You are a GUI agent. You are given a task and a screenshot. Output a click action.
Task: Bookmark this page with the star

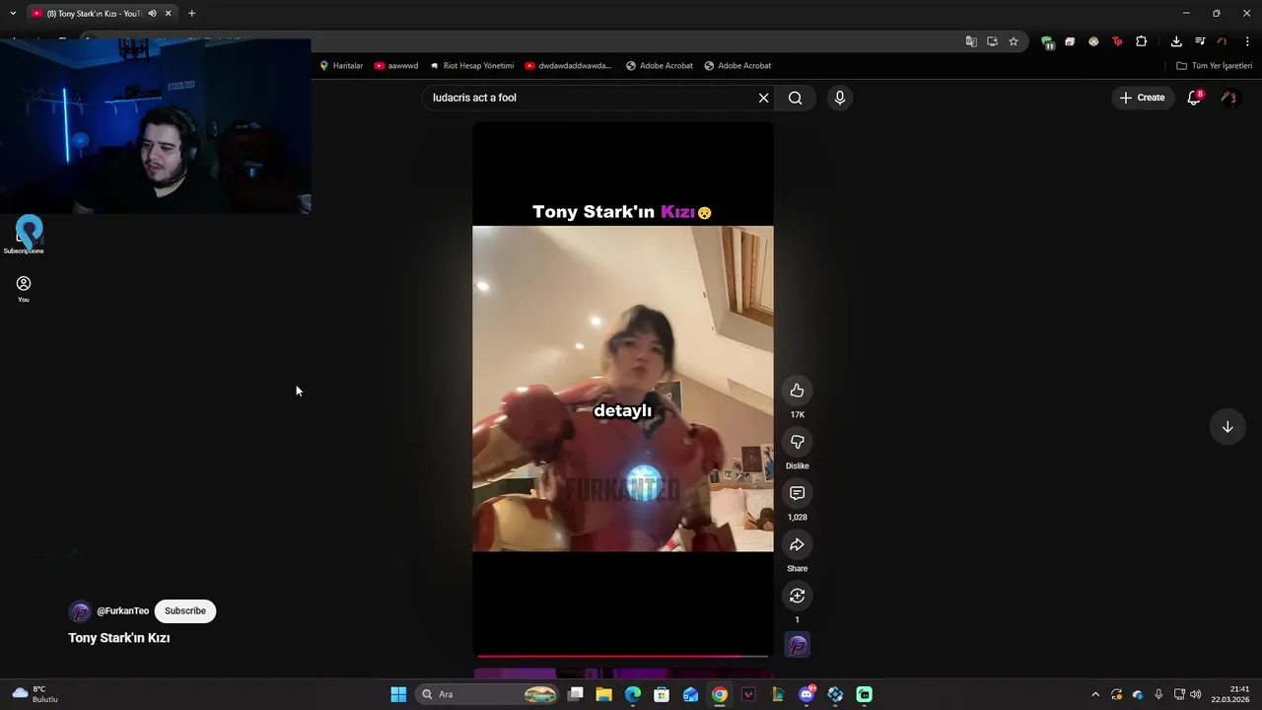tap(1014, 41)
